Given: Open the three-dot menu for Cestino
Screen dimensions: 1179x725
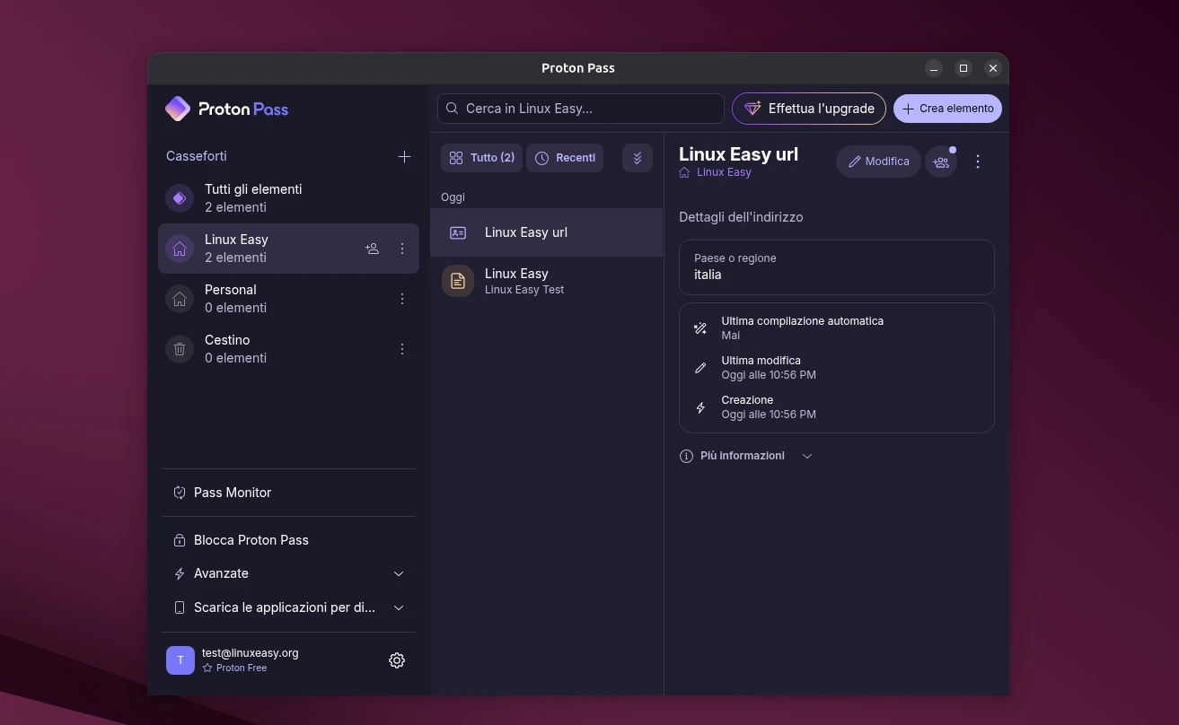Looking at the screenshot, I should tap(402, 349).
